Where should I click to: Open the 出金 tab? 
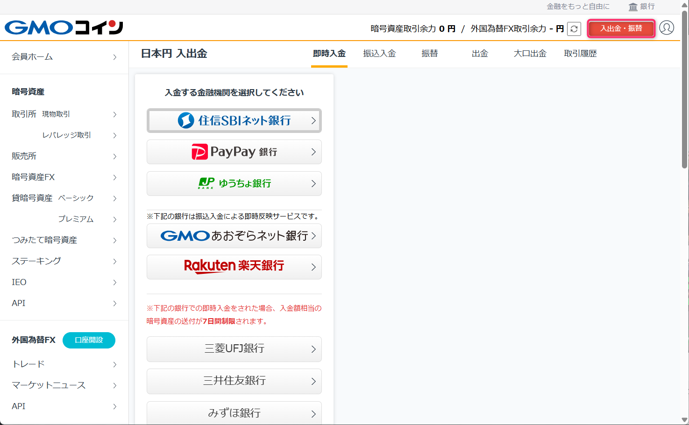coord(479,53)
